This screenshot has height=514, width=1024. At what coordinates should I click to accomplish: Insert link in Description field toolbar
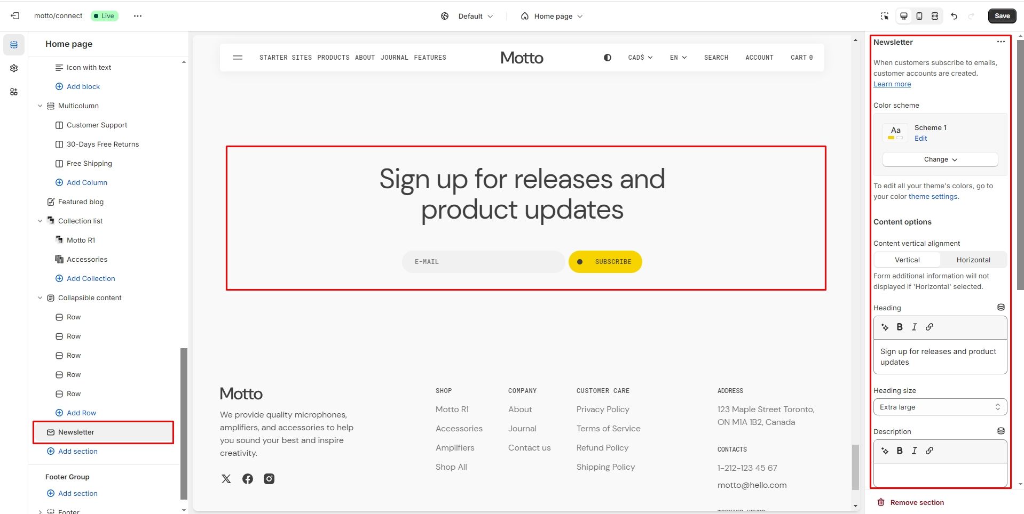pyautogui.click(x=930, y=451)
